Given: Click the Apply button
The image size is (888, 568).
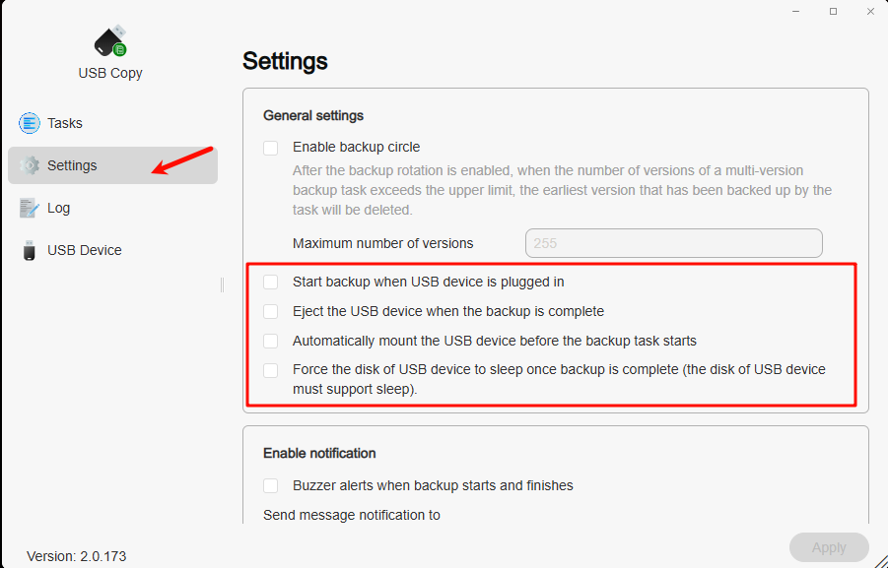Looking at the screenshot, I should [x=829, y=547].
